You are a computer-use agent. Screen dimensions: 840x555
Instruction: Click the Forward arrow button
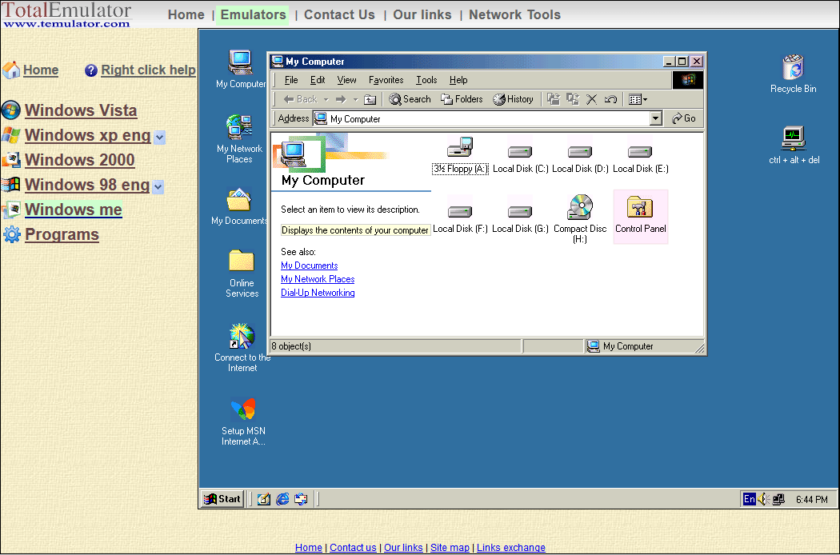pyautogui.click(x=341, y=99)
